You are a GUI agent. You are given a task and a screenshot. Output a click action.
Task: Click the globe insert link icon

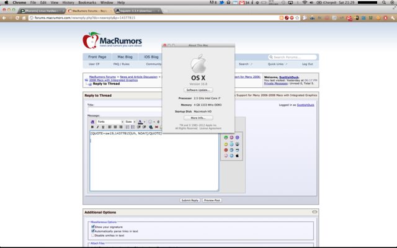click(151, 127)
